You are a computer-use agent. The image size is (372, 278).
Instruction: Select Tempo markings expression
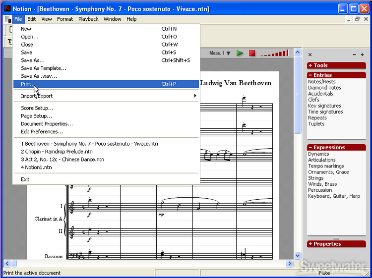pos(326,166)
